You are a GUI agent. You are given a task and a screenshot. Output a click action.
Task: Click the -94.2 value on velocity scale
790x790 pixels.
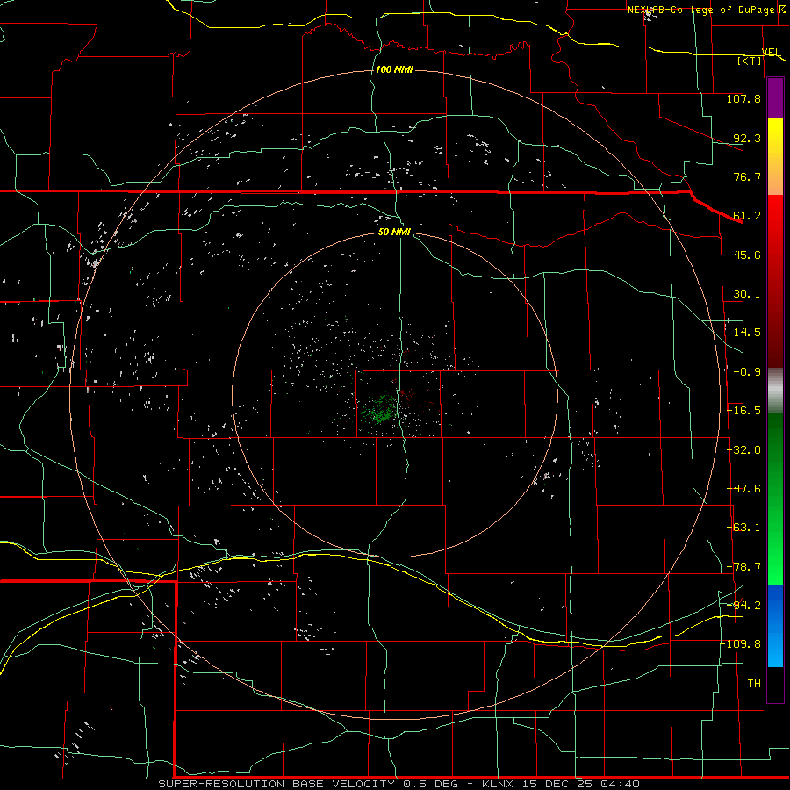[743, 606]
